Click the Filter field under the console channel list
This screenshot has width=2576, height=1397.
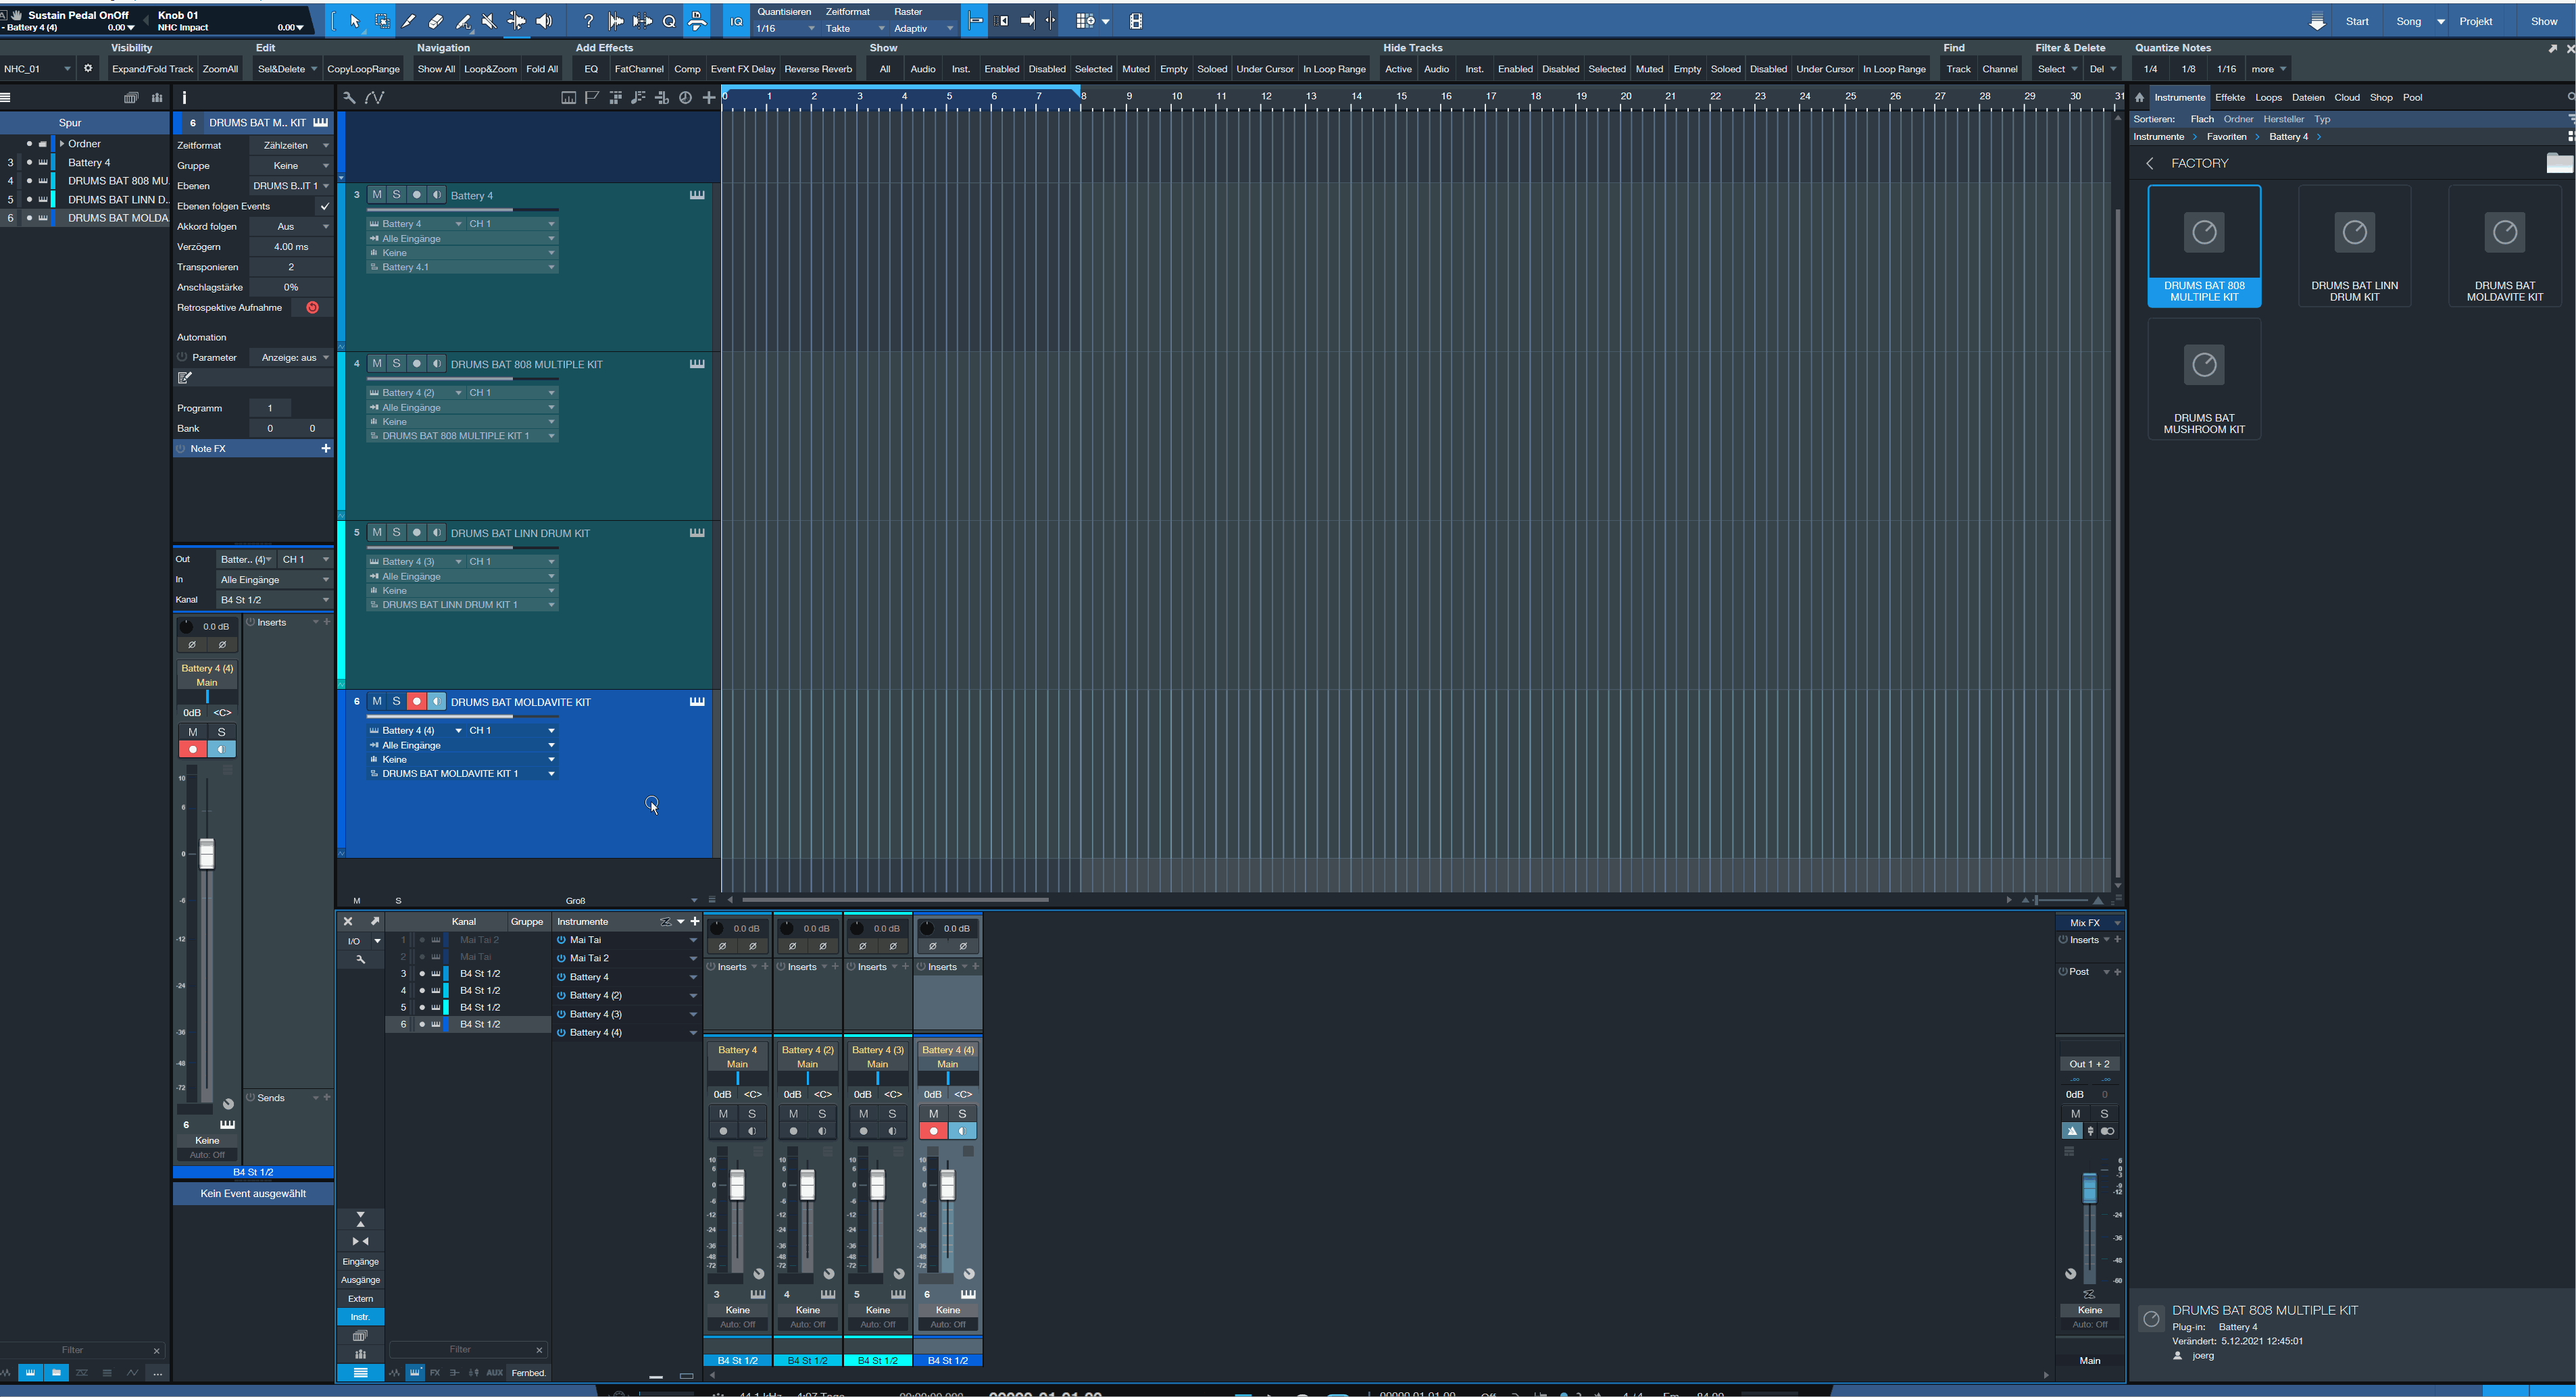point(460,1349)
